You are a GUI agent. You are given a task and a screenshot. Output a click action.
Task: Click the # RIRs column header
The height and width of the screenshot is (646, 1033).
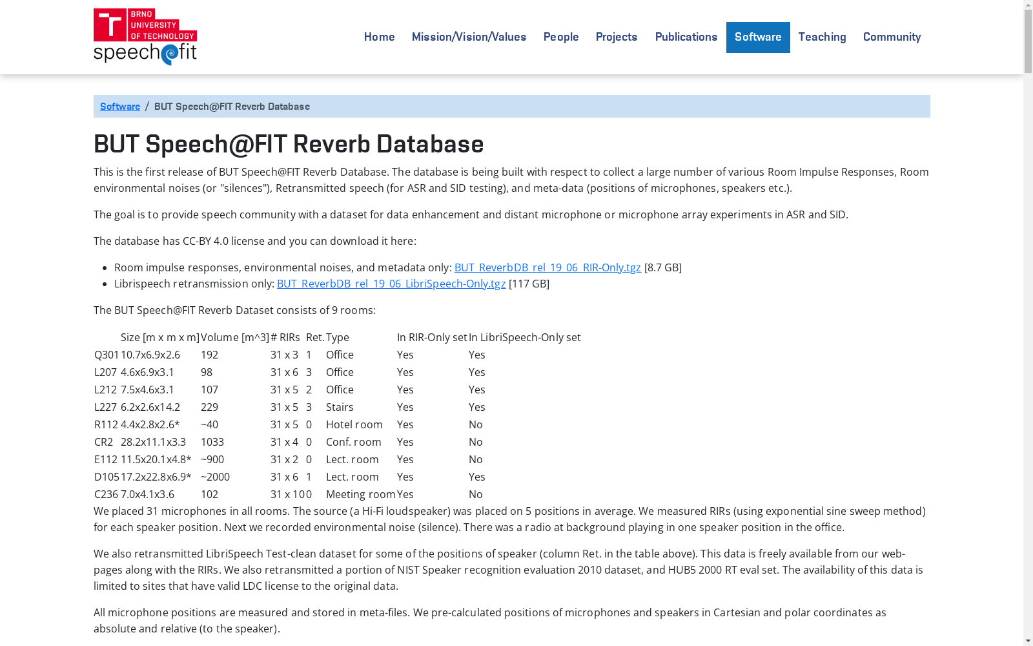click(x=285, y=337)
